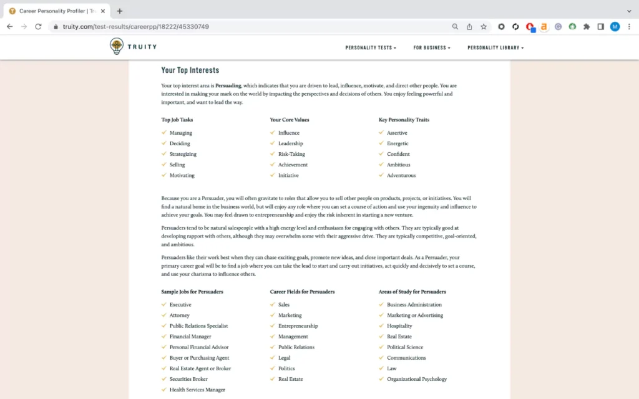
Task: Click the 'Areas of Study for Persuaders' heading
Action: 412,292
